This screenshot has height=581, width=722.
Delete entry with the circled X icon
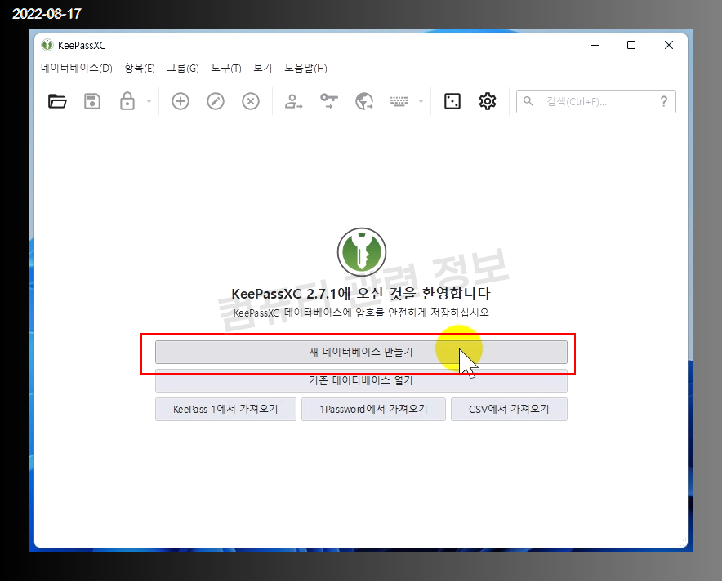tap(251, 101)
